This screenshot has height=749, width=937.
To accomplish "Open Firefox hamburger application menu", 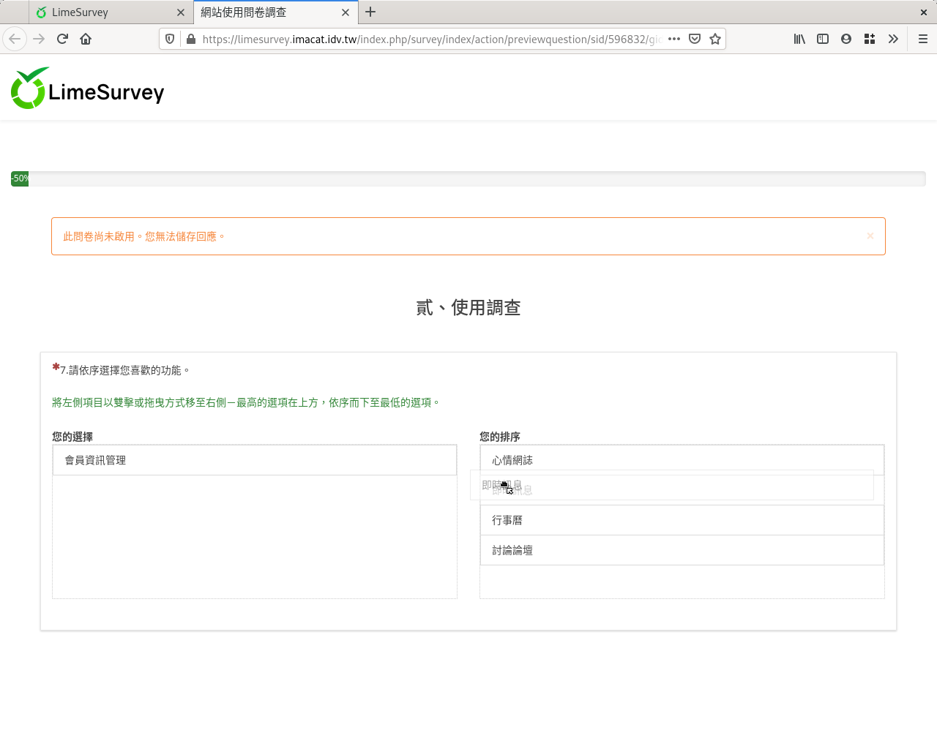I will (x=923, y=39).
